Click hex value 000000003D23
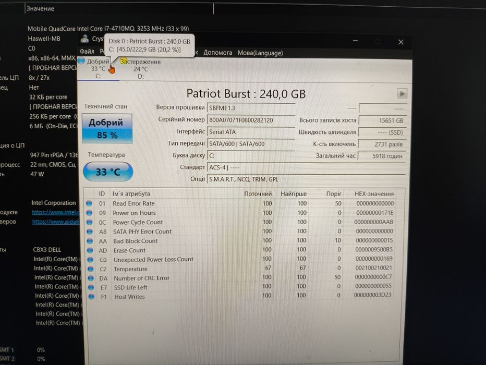486x365 pixels. pyautogui.click(x=372, y=295)
